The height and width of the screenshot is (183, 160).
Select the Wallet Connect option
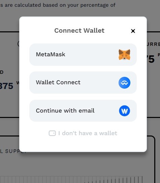click(x=83, y=83)
